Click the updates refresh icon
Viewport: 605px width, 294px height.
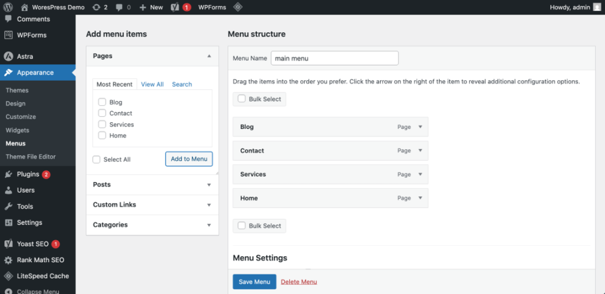pyautogui.click(x=96, y=7)
